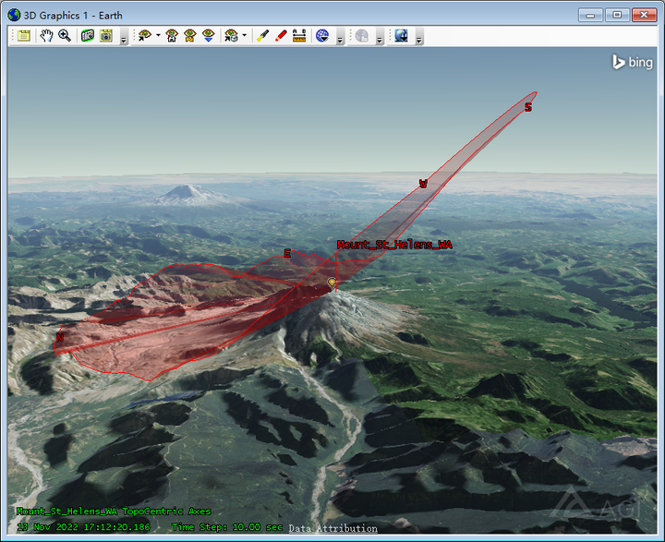
Task: Click the eye icon with blue down arrow
Action: 208,36
